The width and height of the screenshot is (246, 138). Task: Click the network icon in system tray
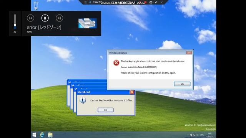(194, 135)
